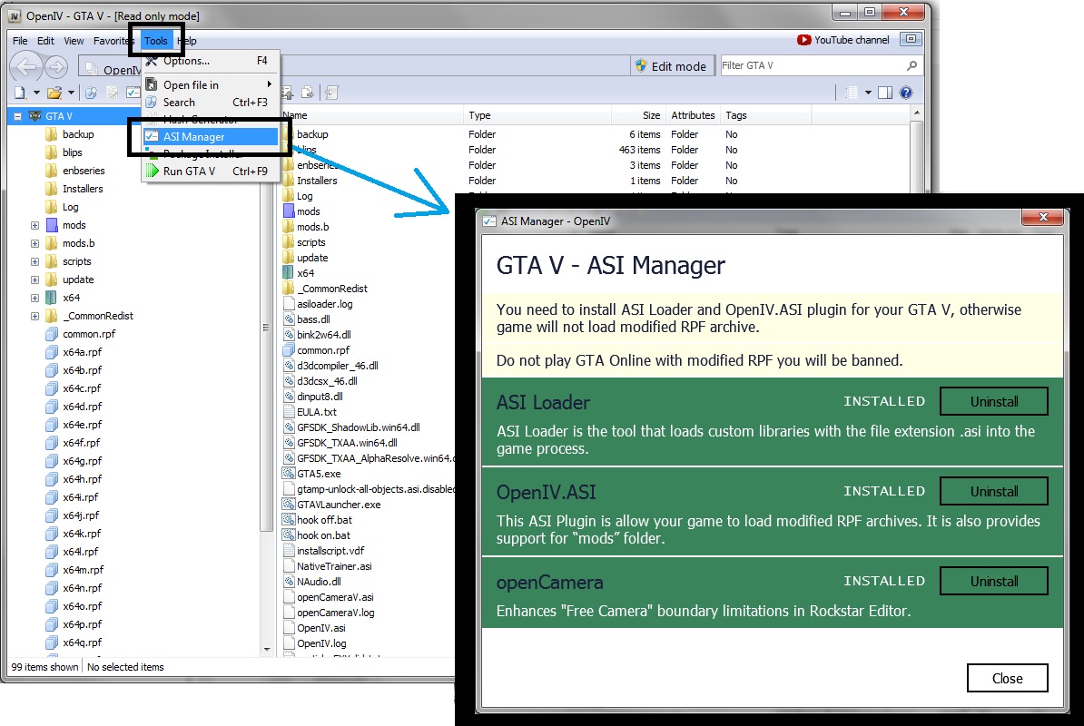This screenshot has width=1084, height=726.
Task: Click the ASI Manager toolbar icon
Action: pyautogui.click(x=133, y=93)
